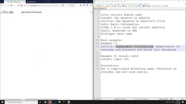This screenshot has height=104, width=186.
Task: Click Notepad++ icon on taskbar
Action: (x=69, y=102)
